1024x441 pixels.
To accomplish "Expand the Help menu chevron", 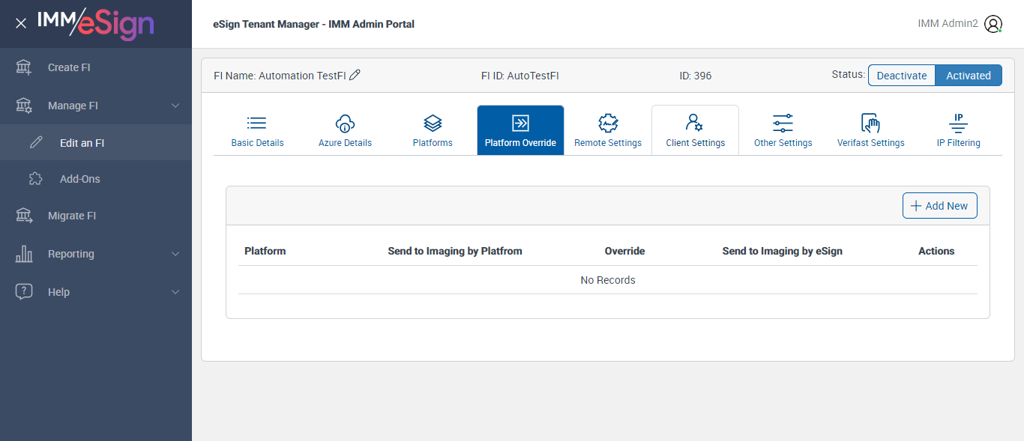I will [x=175, y=292].
